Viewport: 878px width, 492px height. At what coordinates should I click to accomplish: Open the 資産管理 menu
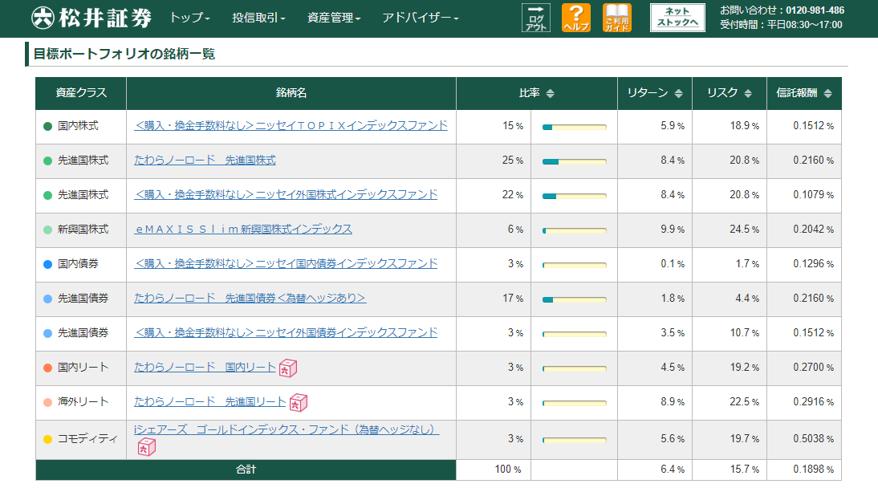334,18
